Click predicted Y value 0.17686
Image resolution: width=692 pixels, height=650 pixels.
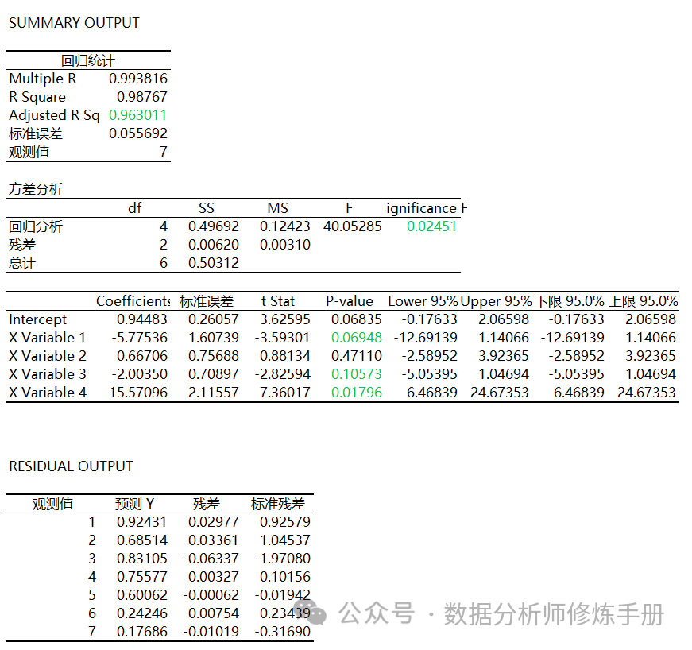142,632
